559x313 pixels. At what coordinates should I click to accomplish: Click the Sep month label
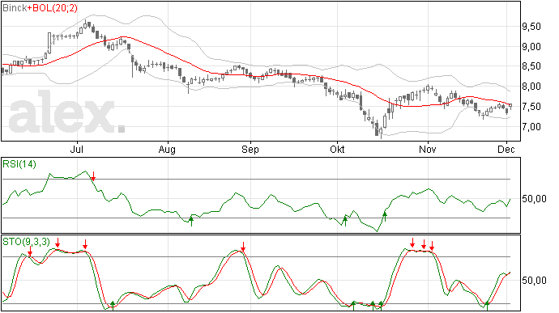250,149
